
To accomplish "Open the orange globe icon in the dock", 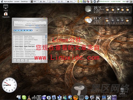I will pyautogui.click(x=76, y=98).
